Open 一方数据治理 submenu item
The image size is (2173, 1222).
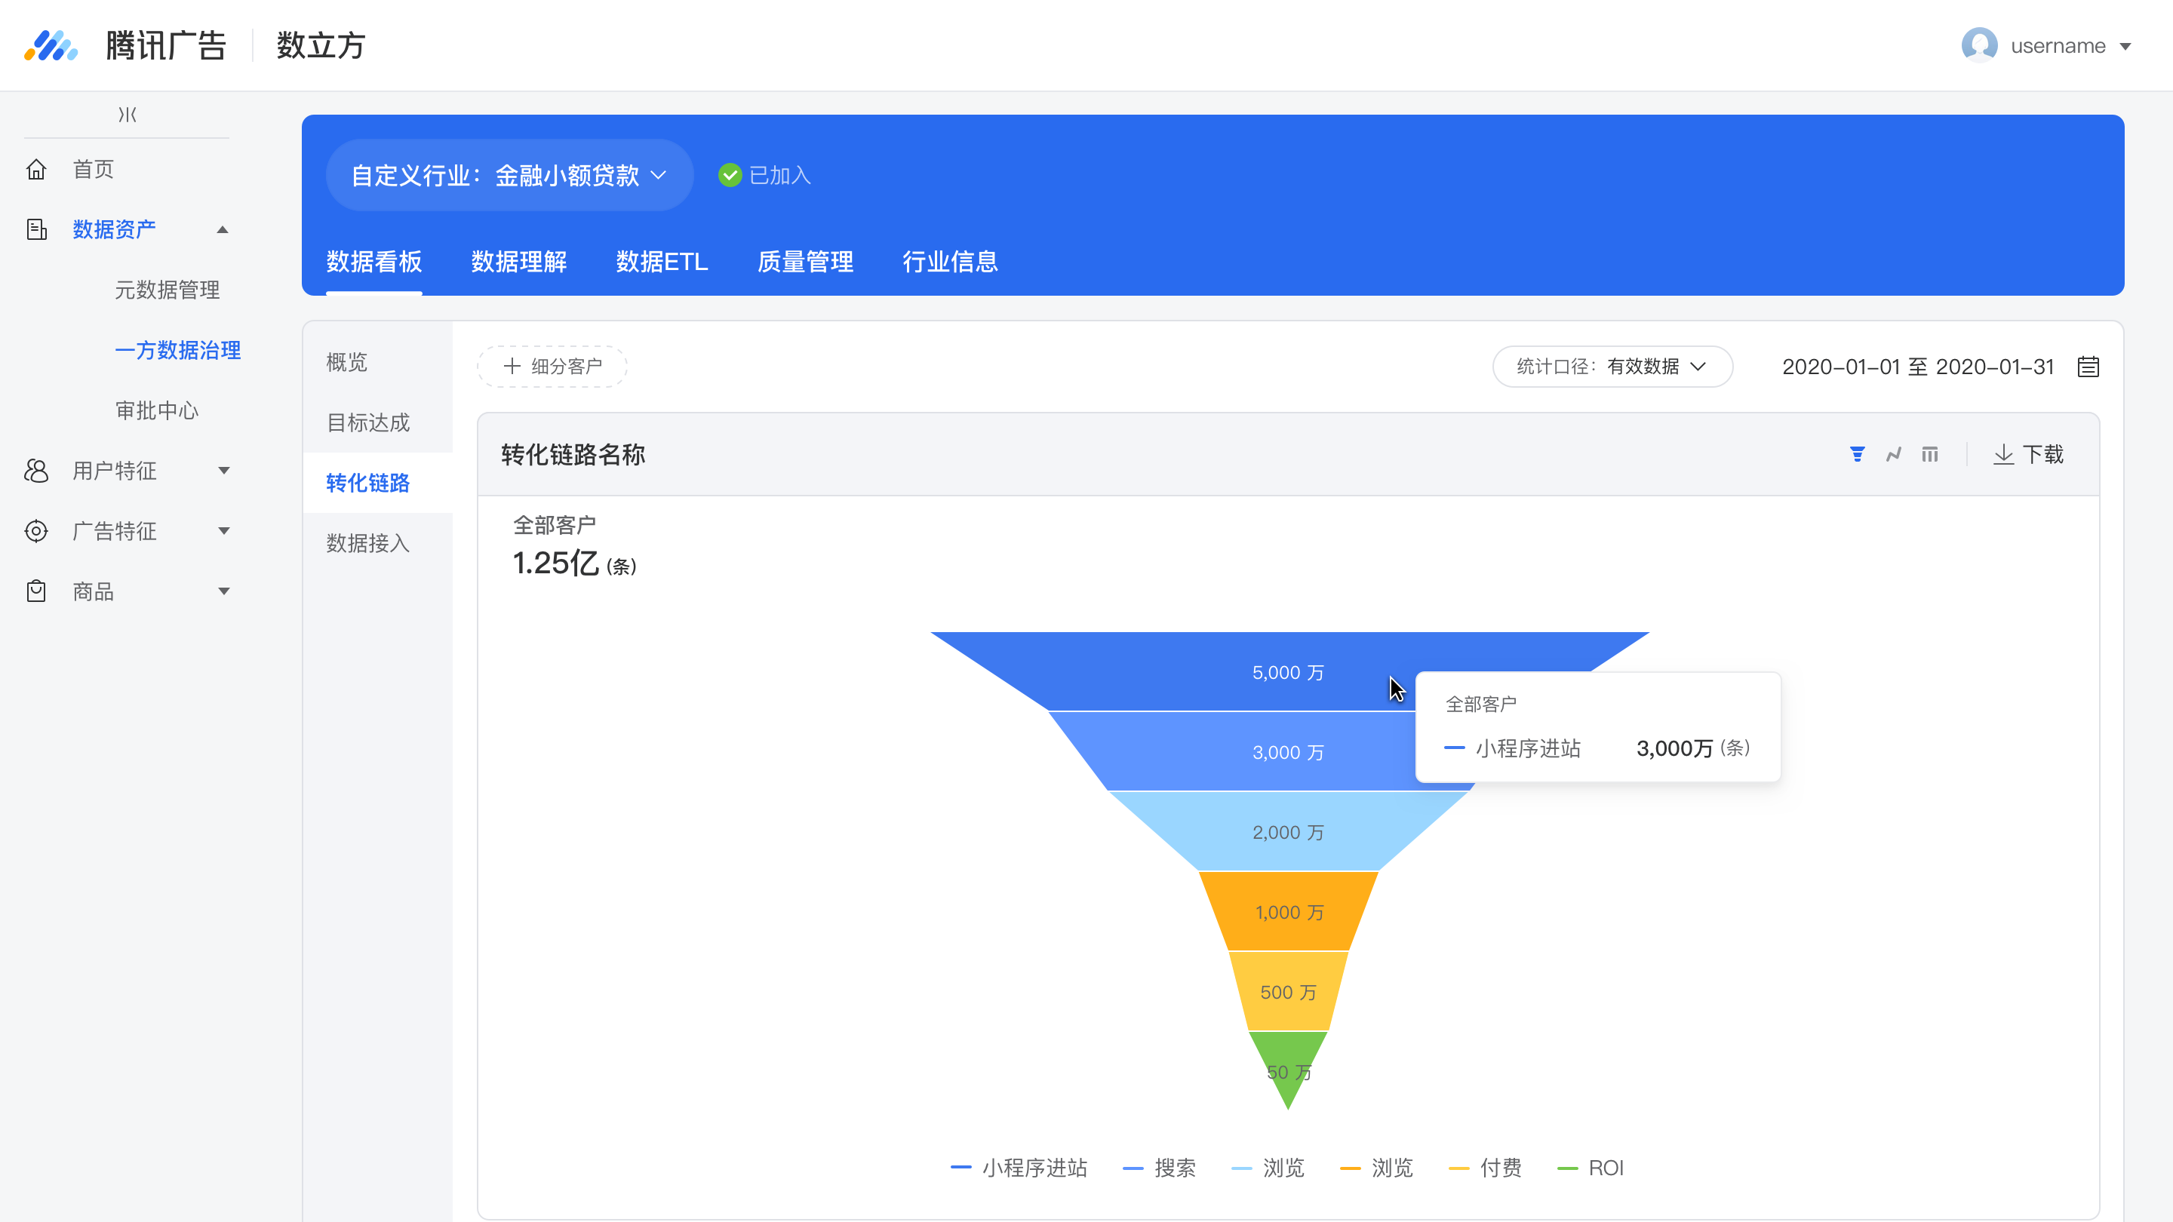(x=178, y=350)
